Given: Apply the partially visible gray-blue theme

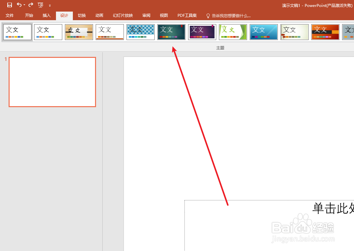Looking at the screenshot, I should pos(348,32).
